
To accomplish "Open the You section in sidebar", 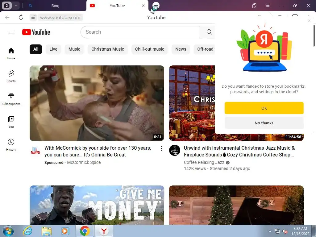I will coord(11,122).
